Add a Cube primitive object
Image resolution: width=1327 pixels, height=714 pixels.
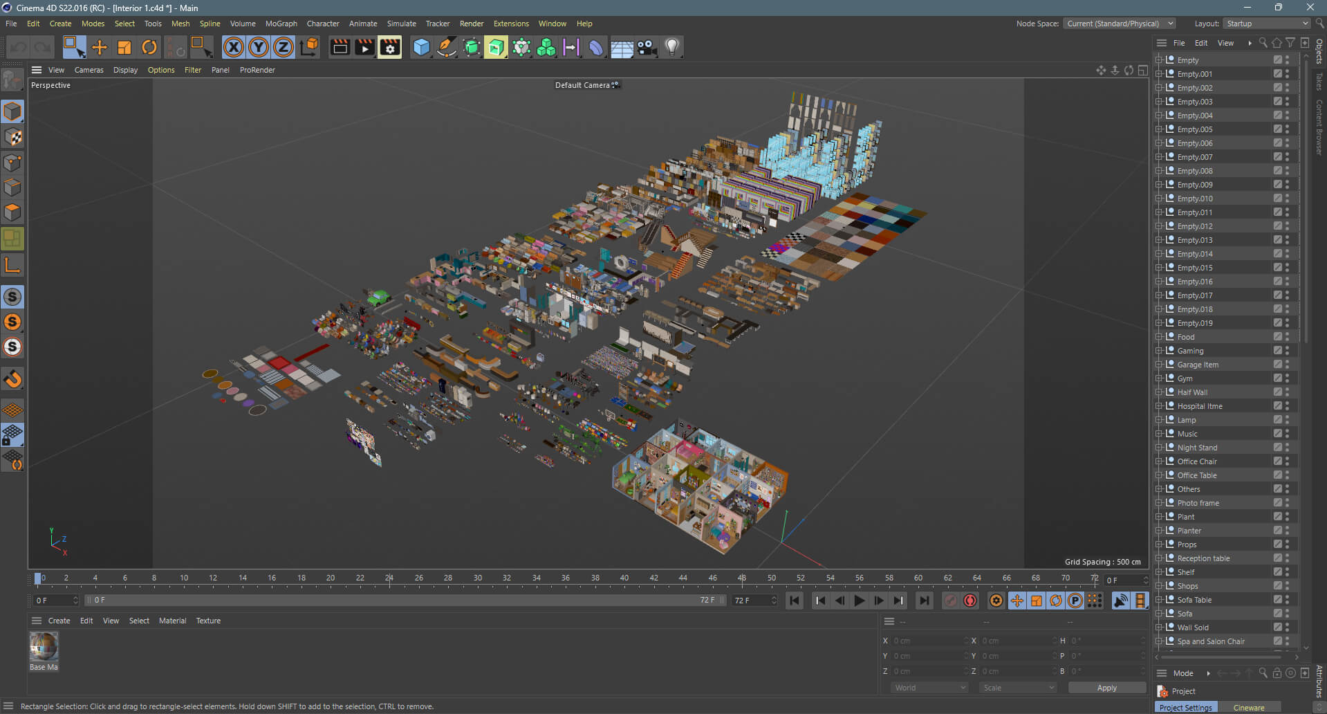tap(421, 47)
